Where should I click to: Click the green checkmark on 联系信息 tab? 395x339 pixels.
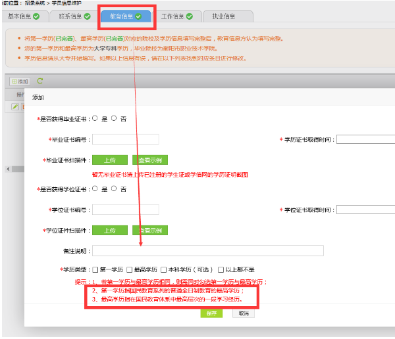87,16
